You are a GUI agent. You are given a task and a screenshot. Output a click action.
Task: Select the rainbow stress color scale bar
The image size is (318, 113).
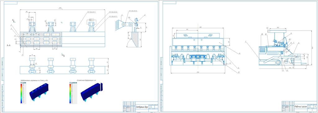coord(21,94)
